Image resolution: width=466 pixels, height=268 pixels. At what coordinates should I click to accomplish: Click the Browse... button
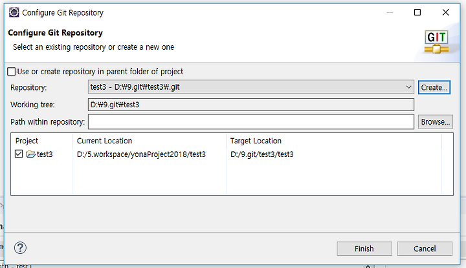pyautogui.click(x=436, y=122)
